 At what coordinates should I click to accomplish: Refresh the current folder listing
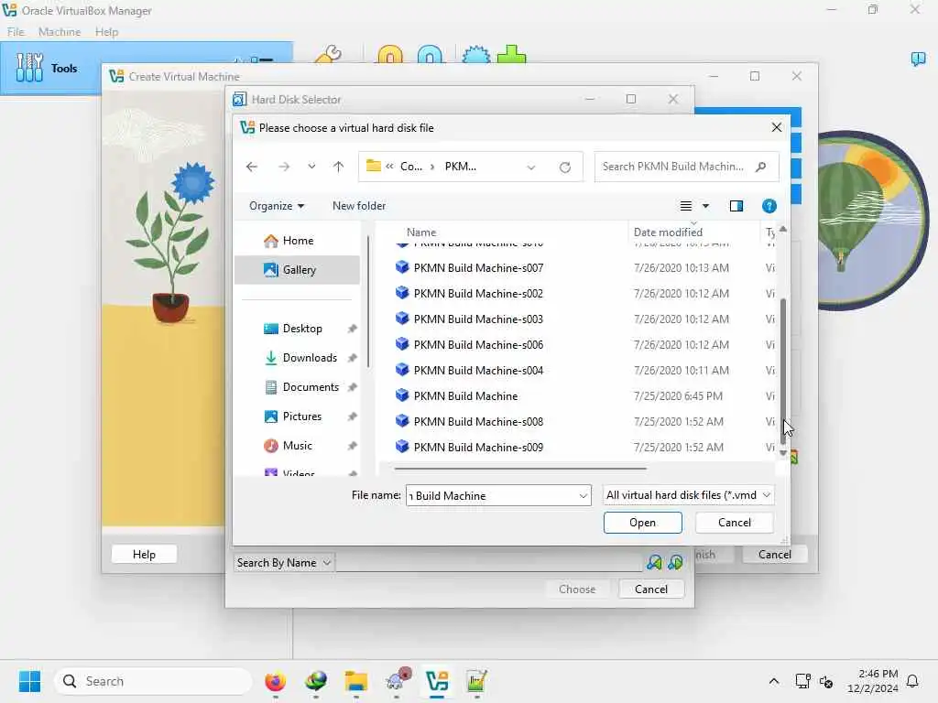tap(564, 168)
